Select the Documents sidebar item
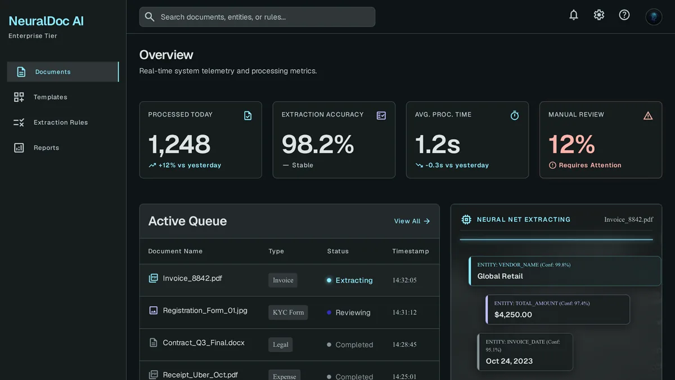Screen dimensions: 675x380 click(x=63, y=72)
